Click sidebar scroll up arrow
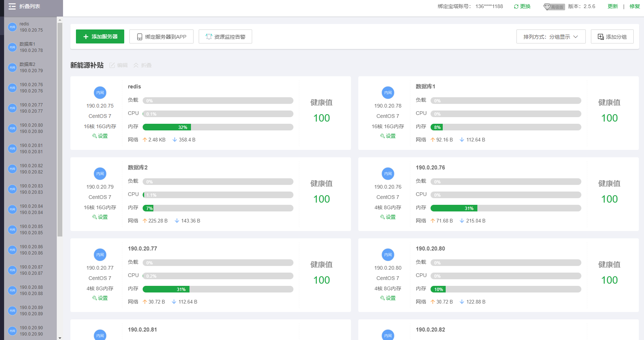 tap(60, 20)
